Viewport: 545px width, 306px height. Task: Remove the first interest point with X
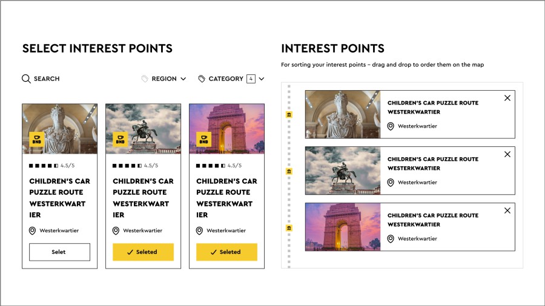coord(507,98)
